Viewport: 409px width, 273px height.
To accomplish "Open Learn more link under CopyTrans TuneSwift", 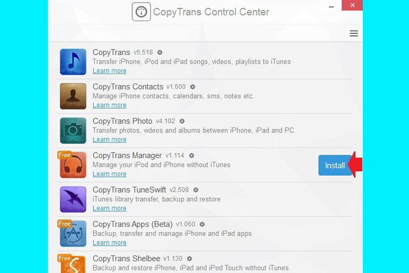I will tap(110, 208).
